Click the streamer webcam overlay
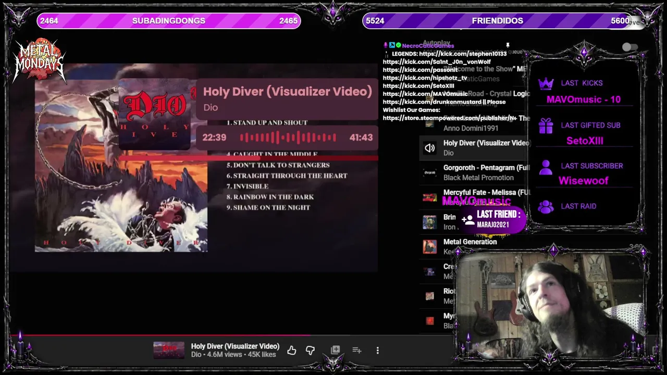This screenshot has width=667, height=375. pyautogui.click(x=550, y=305)
